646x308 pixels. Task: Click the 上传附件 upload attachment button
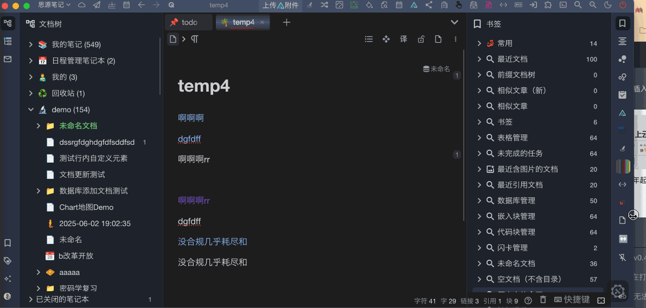coord(280,5)
